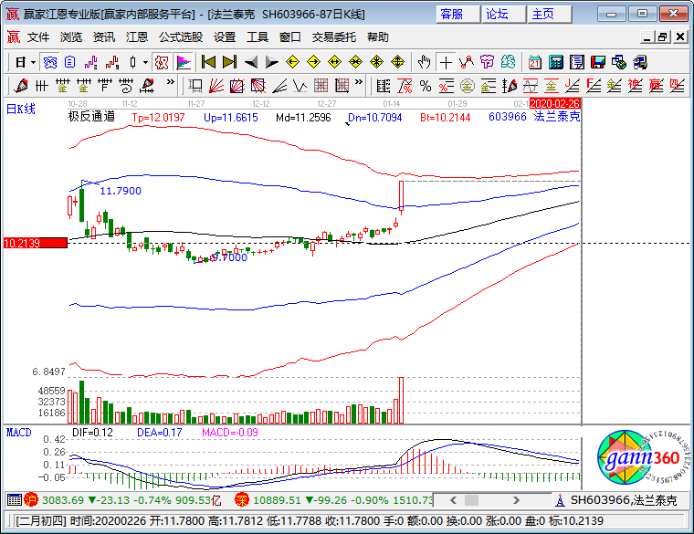Open the 日 period selector icon
694x534 pixels.
[x=20, y=62]
